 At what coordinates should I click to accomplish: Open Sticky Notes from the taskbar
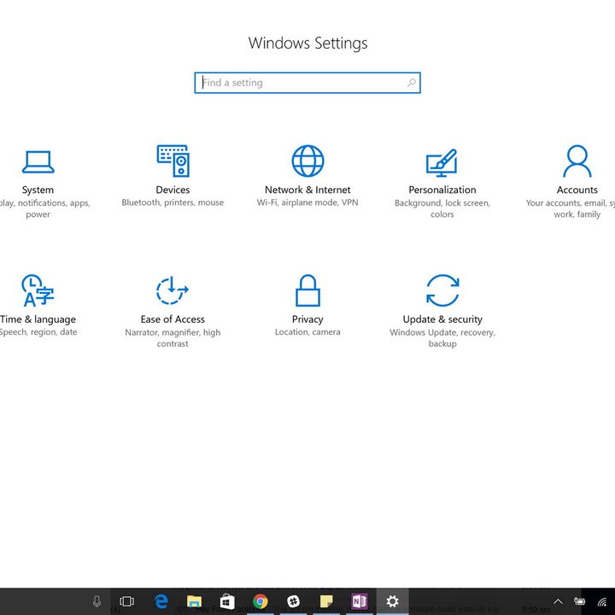(x=326, y=600)
